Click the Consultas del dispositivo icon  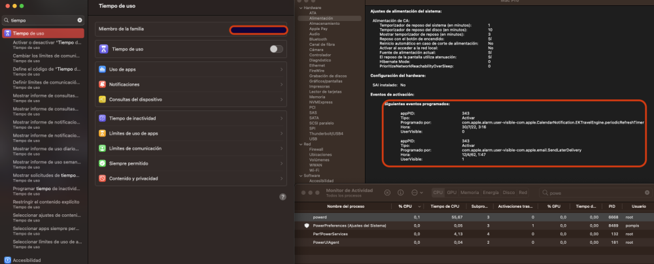coord(102,100)
